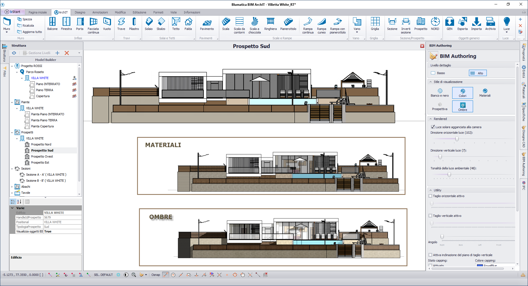The height and width of the screenshot is (286, 528).
Task: Click the Aggiorna tutto button
Action: (x=29, y=32)
